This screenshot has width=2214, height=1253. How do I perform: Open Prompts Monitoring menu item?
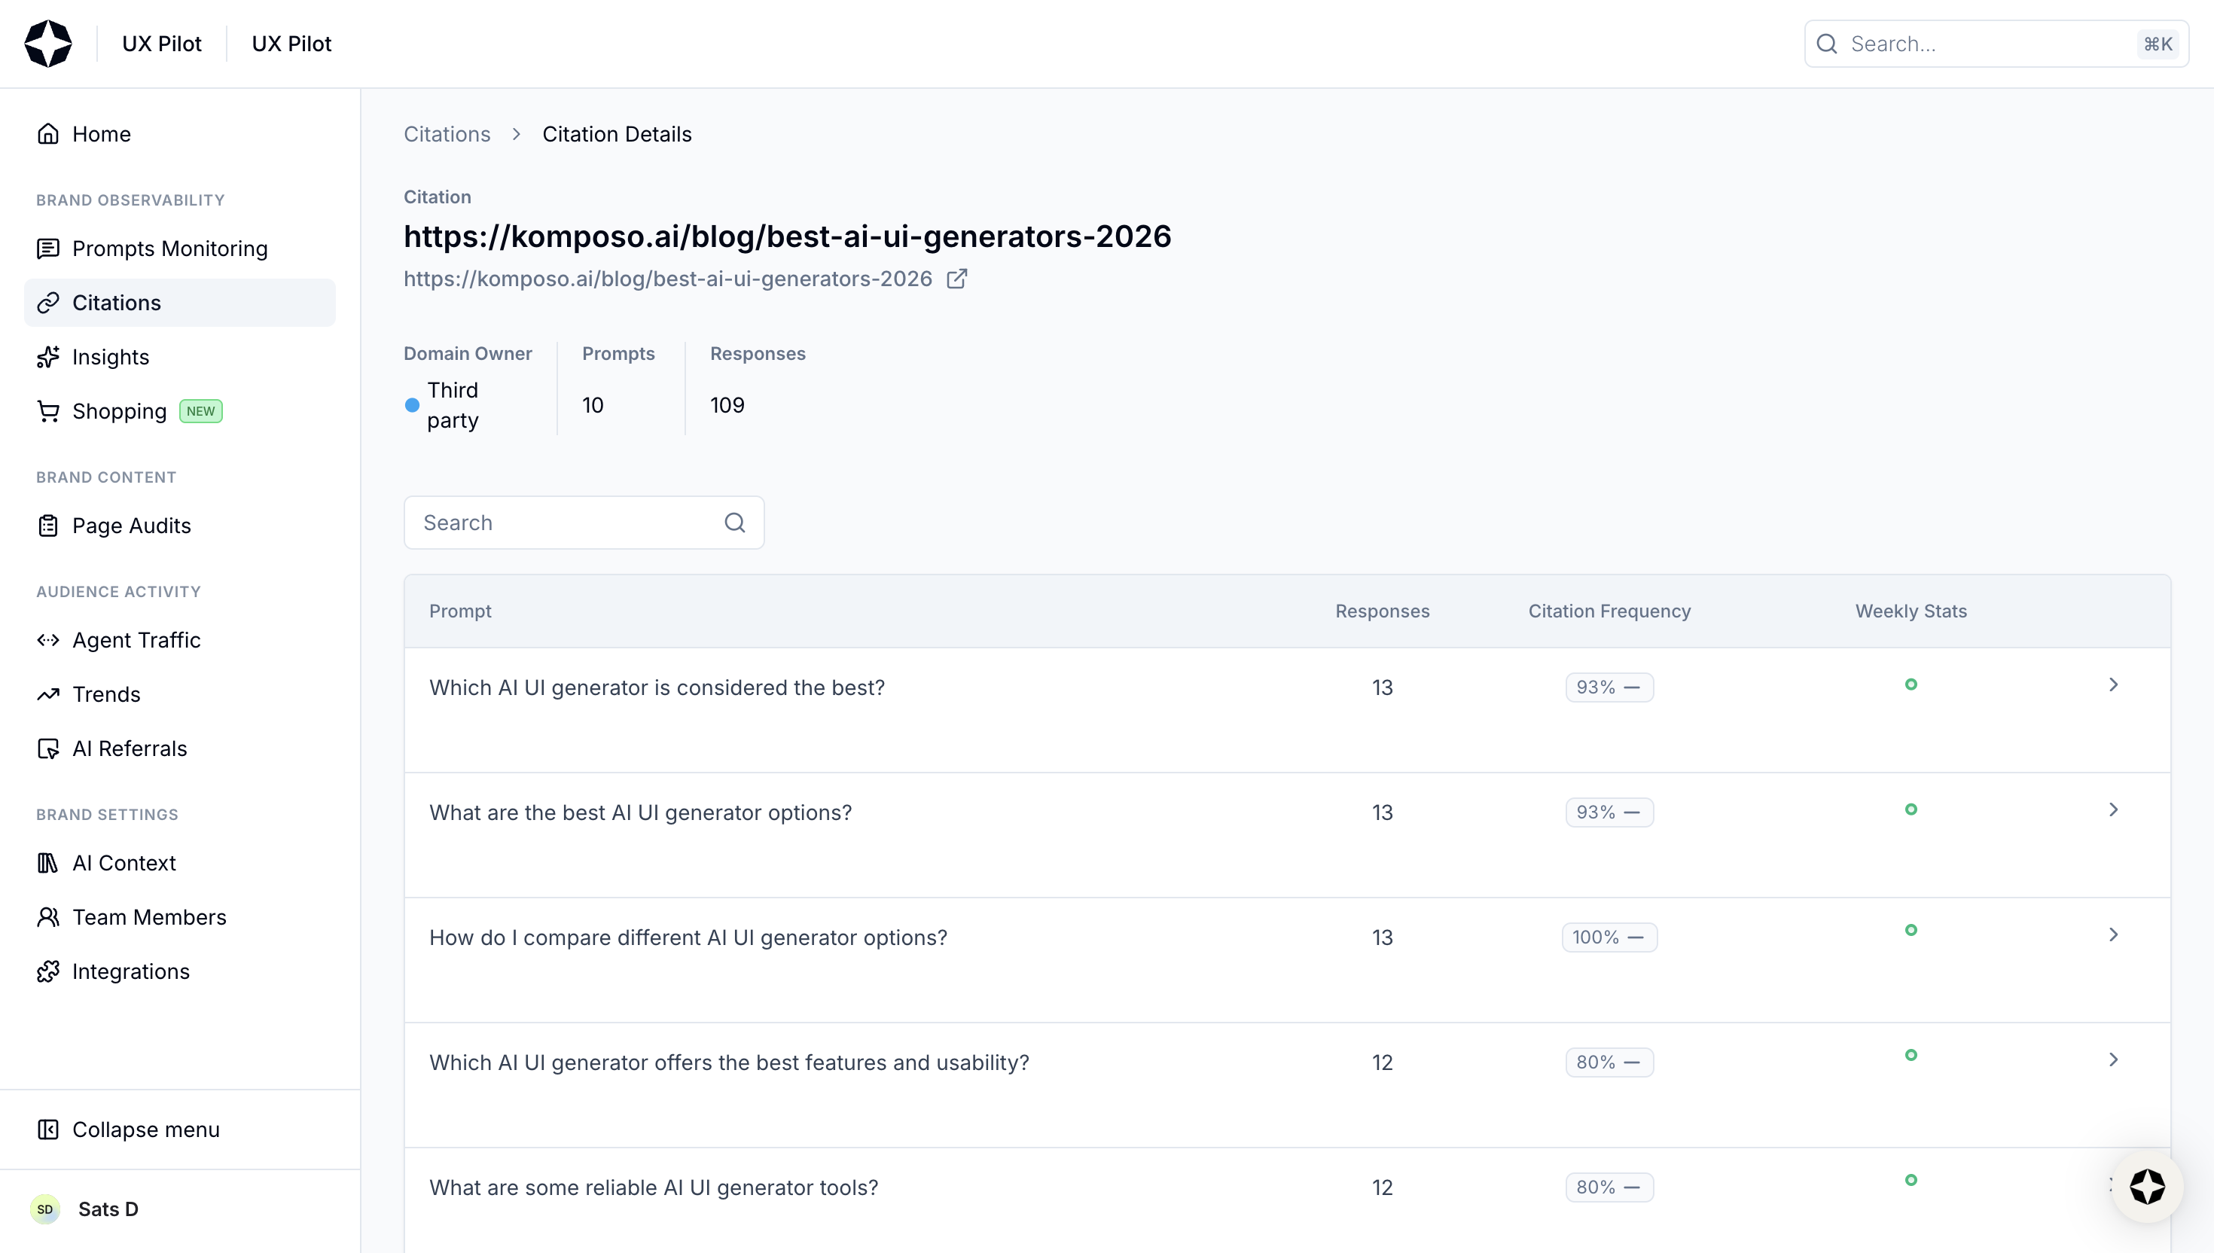(x=169, y=248)
